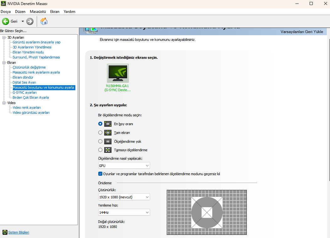Open Çözünürlük değiştirme
Image resolution: width=330 pixels, height=238 pixels.
[29, 67]
